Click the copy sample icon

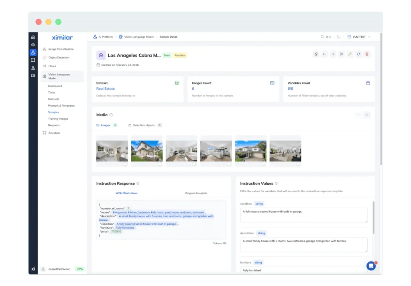click(x=316, y=54)
